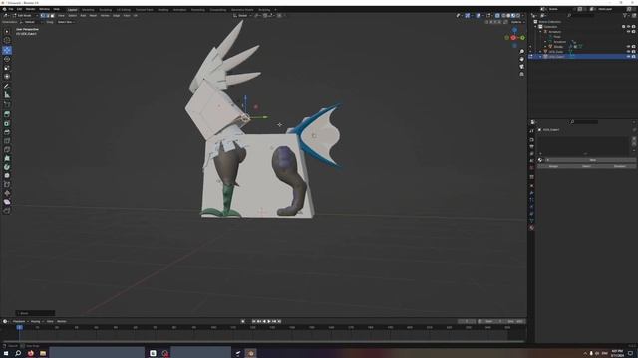
Task: Select the Rip Region tool
Action: click(7, 211)
